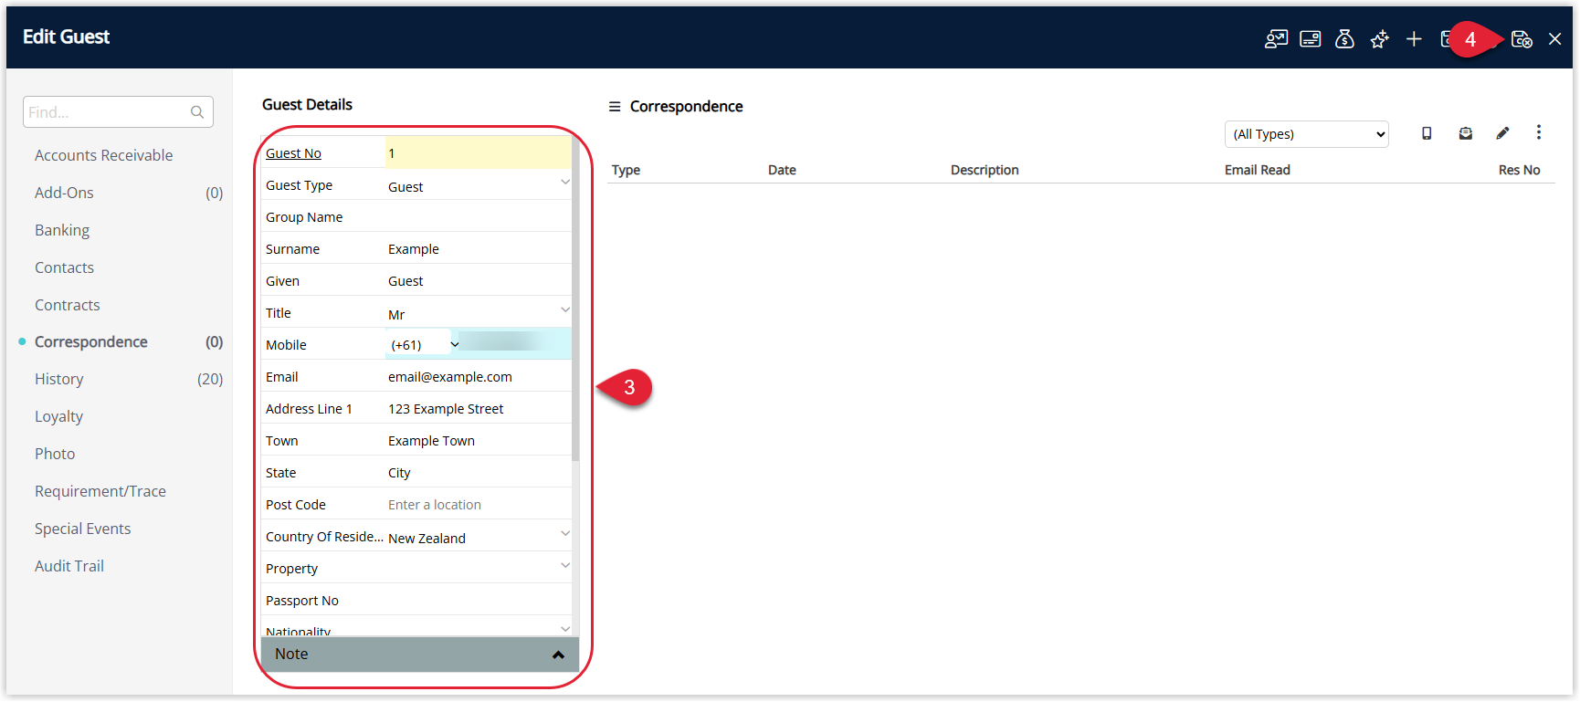Select Accounts Receivable in sidebar
The width and height of the screenshot is (1580, 702).
pyautogui.click(x=103, y=155)
